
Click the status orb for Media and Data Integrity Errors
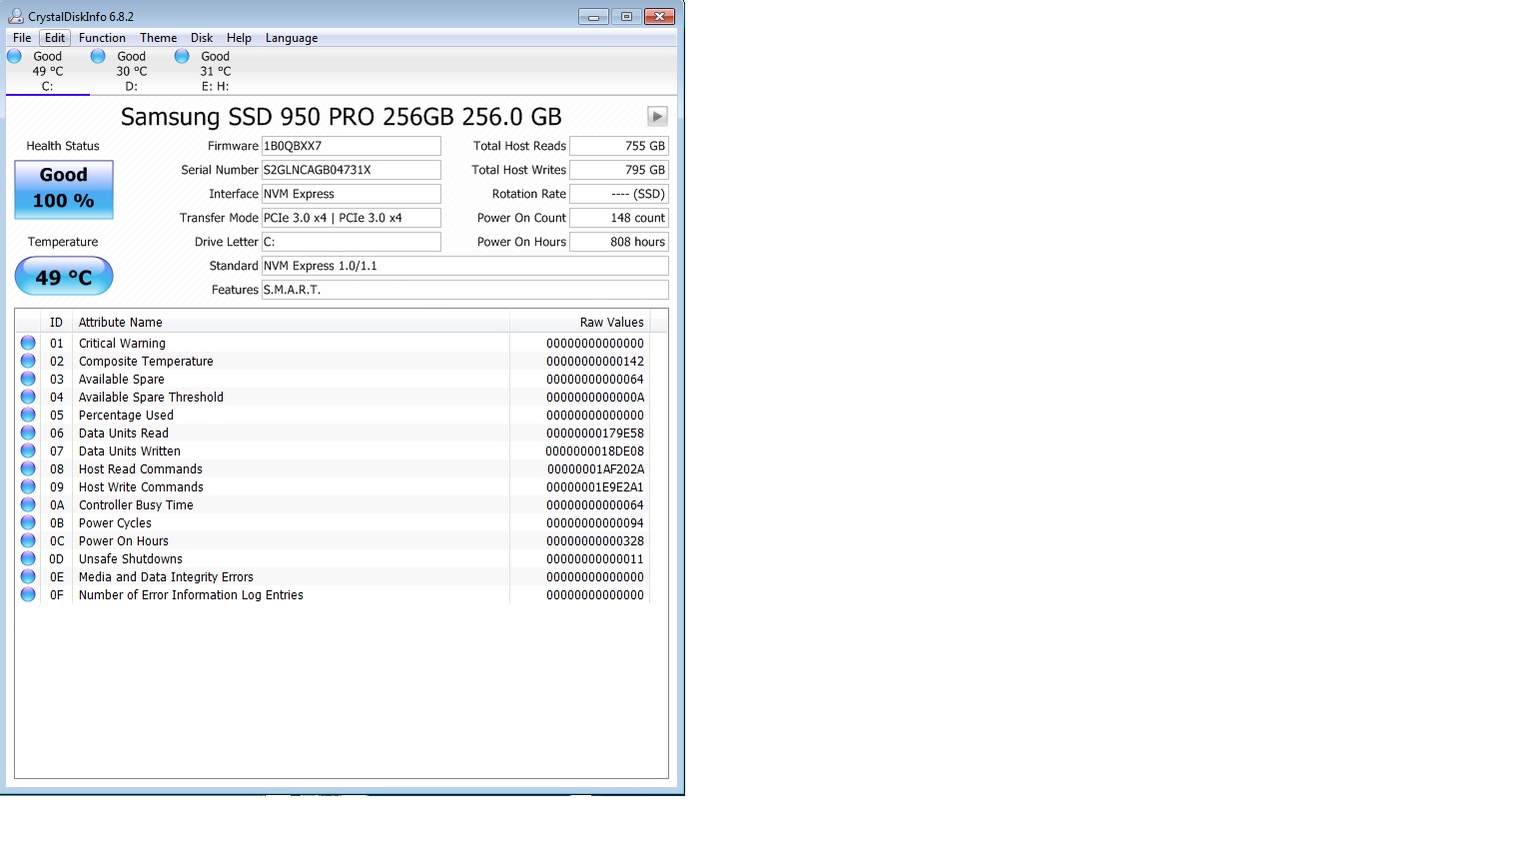coord(28,576)
